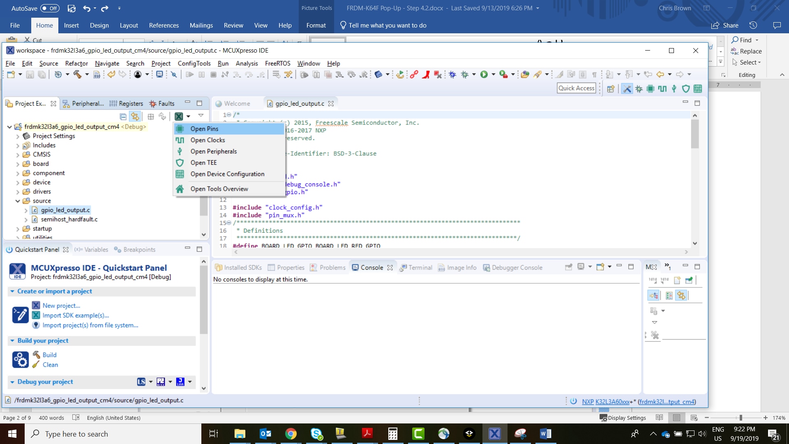Toggle the Develop perspective button
This screenshot has width=789, height=444.
point(627,88)
